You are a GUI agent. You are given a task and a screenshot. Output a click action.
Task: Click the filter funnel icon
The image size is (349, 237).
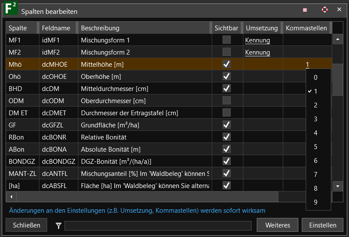coord(58,225)
